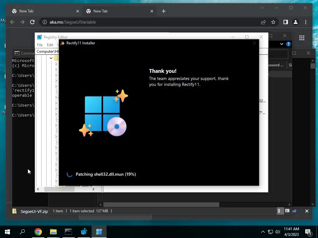The width and height of the screenshot is (318, 238).
Task: Click Chrome's forward navigation arrow
Action: click(x=22, y=22)
